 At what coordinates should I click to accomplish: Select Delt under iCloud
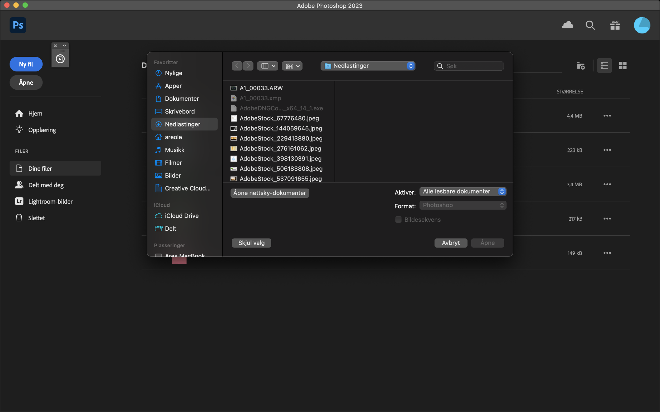184,229
